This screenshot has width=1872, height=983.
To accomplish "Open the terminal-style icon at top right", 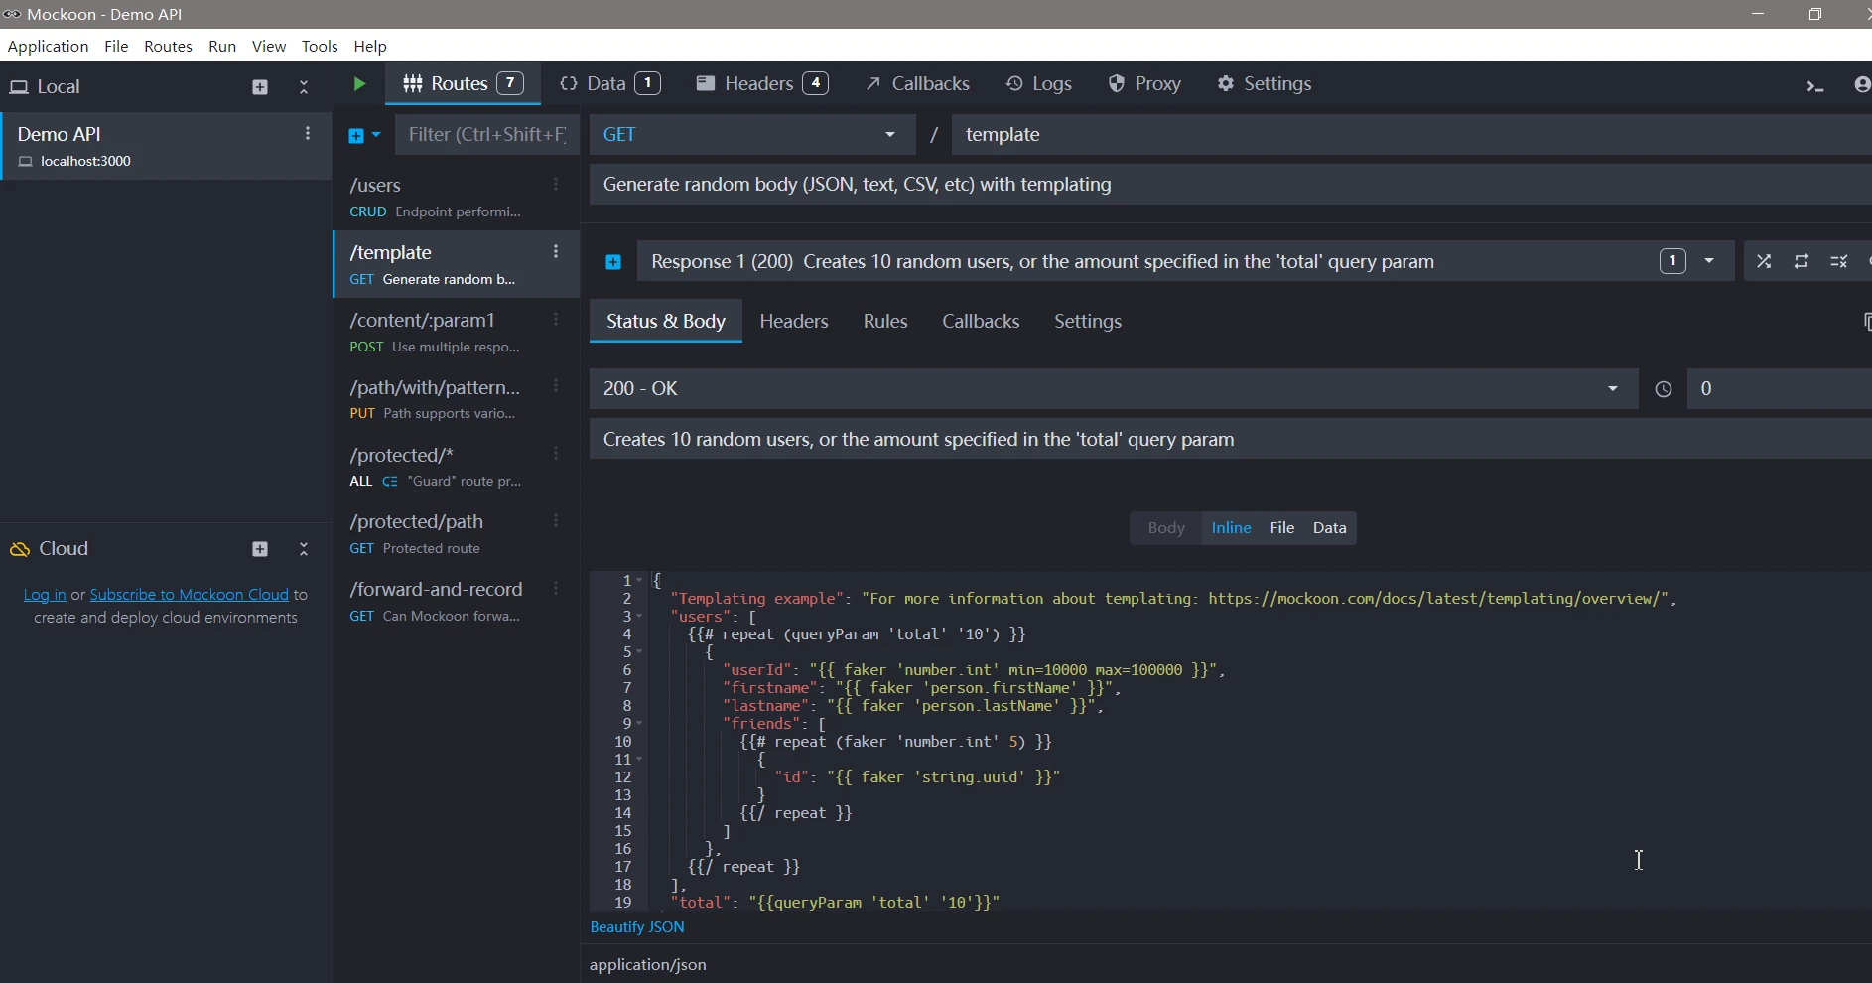I will [x=1815, y=86].
